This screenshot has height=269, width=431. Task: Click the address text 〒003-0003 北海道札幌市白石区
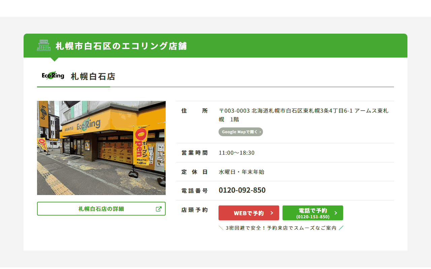click(303, 115)
